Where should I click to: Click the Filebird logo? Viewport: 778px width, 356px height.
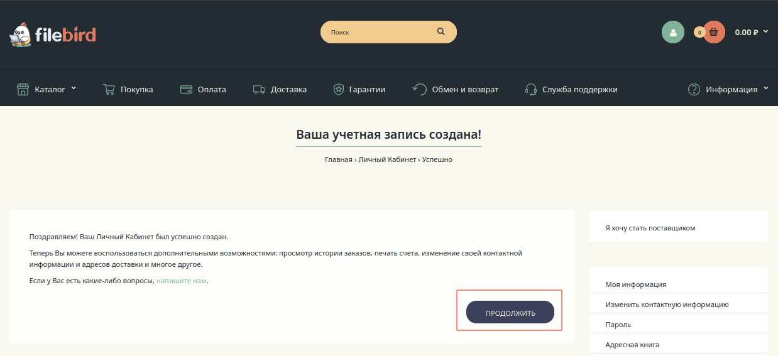pos(52,34)
